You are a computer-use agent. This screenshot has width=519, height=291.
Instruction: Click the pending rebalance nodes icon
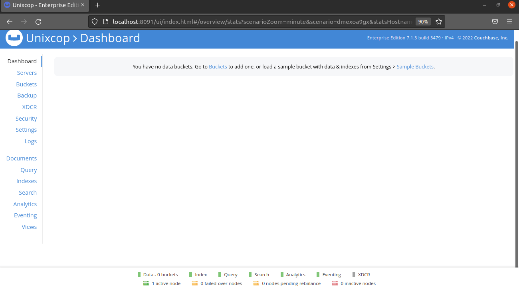tap(256, 283)
